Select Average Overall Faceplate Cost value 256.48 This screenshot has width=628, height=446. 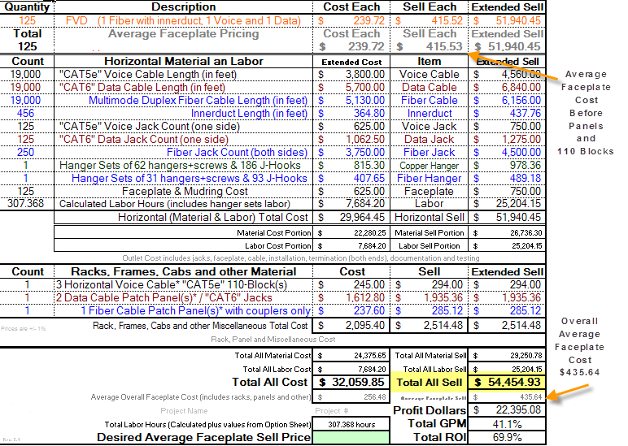tap(351, 396)
